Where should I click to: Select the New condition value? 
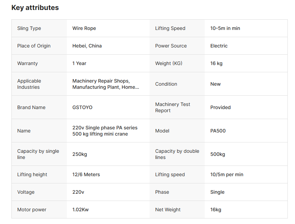point(215,84)
